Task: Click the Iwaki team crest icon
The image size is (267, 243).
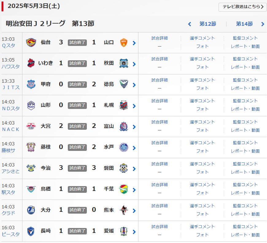Action: tap(31, 63)
